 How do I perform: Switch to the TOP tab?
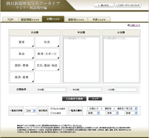(x=10, y=19)
